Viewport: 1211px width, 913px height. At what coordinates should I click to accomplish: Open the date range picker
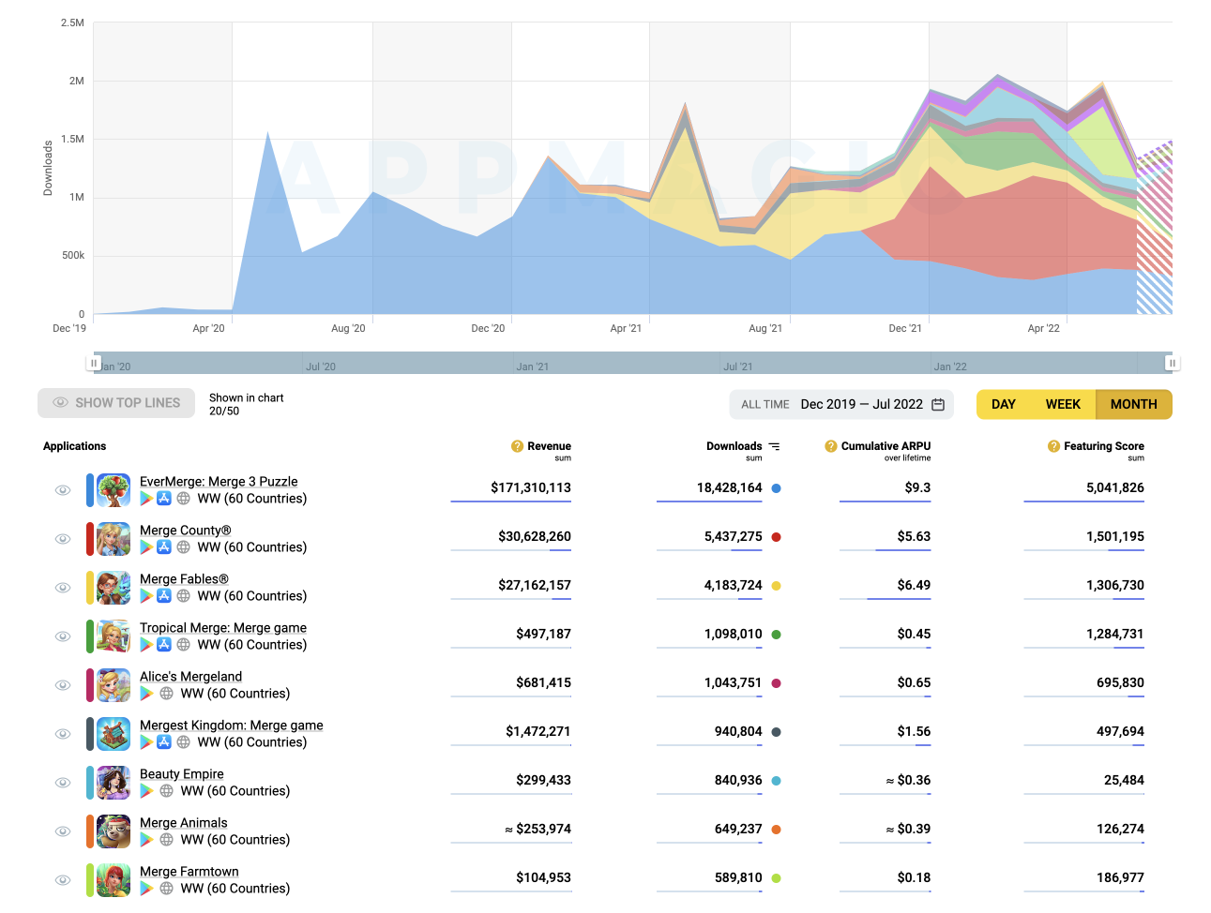pyautogui.click(x=861, y=404)
